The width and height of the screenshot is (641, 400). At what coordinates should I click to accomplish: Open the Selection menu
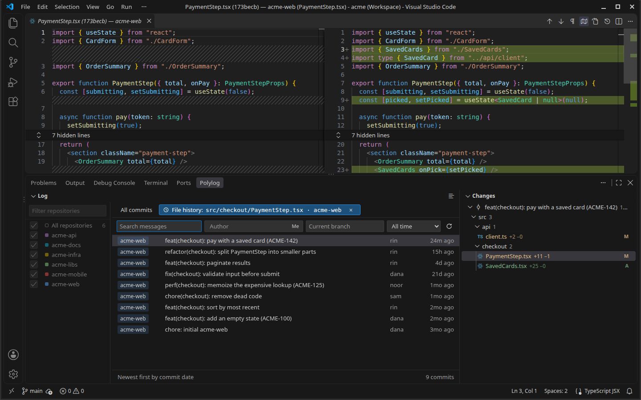[x=67, y=7]
